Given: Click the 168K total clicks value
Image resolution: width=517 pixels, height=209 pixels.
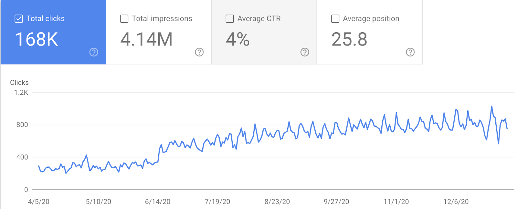Looking at the screenshot, I should coord(37,39).
